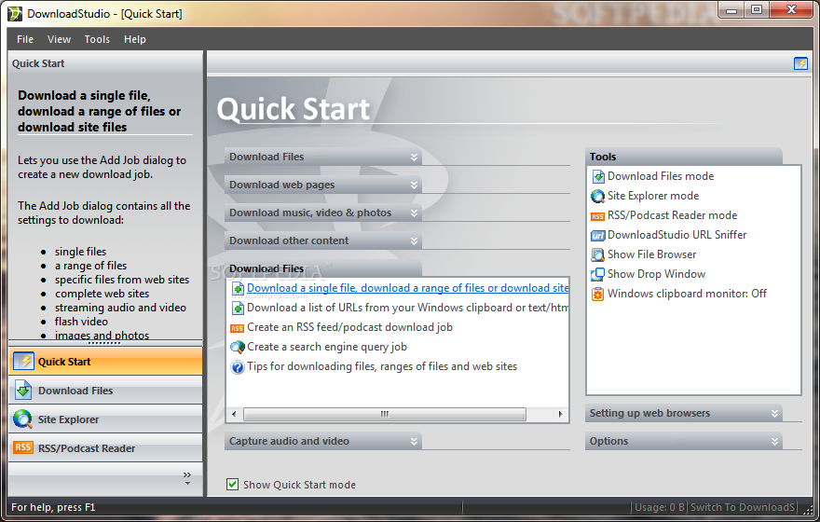820x522 pixels.
Task: Click the Download Files sidebar arrow icon
Action: coord(23,391)
